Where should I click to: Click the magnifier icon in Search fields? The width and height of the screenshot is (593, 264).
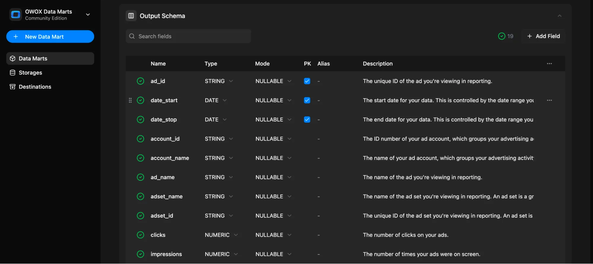coord(132,36)
